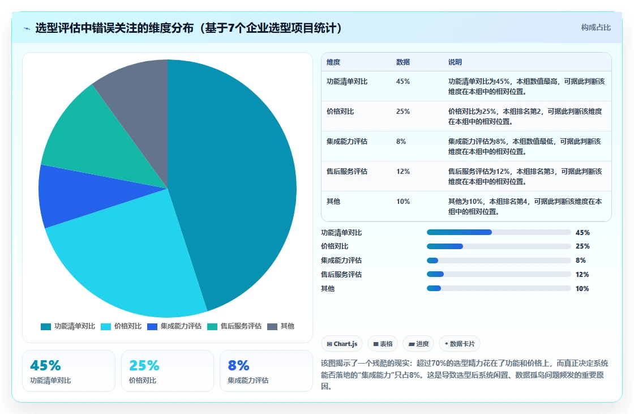Toggle 价格对比 legend swatch
Viewport: 634px width, 414px height.
pos(105,327)
